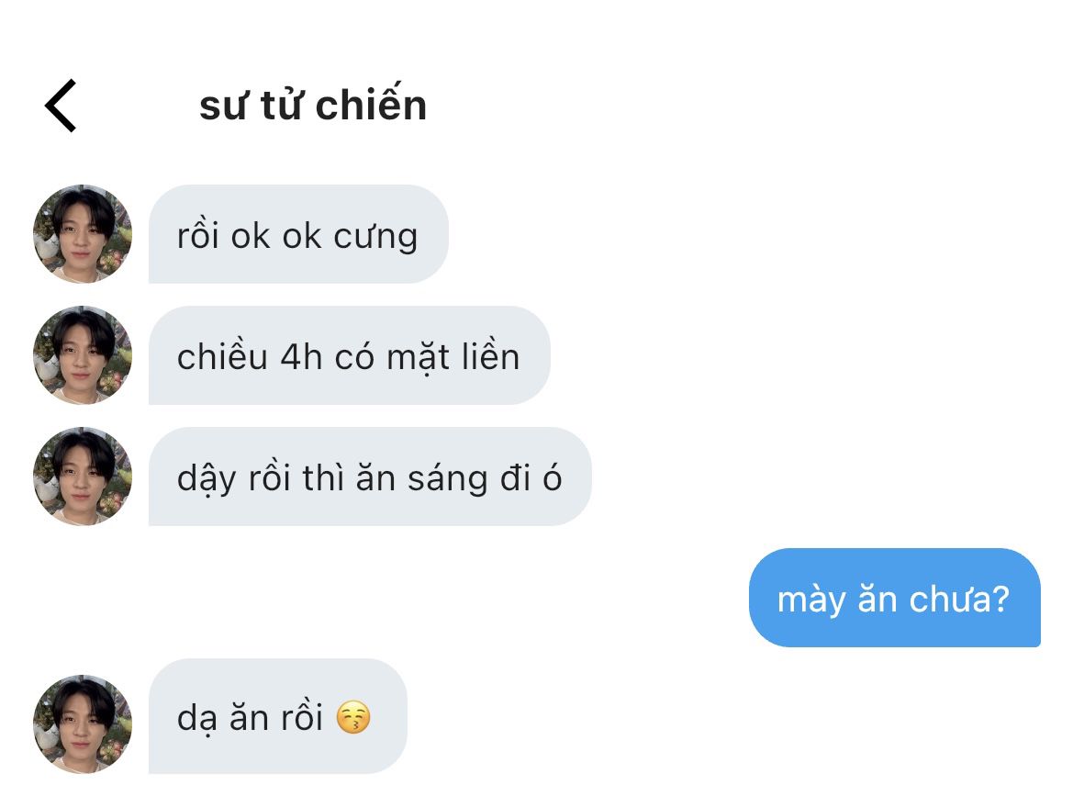The image size is (1073, 785).
Task: Click the word "mày" in the sent message
Action: point(810,600)
